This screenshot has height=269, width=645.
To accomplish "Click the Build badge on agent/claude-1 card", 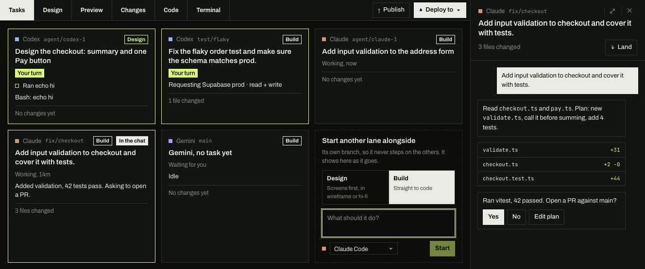I will [445, 40].
